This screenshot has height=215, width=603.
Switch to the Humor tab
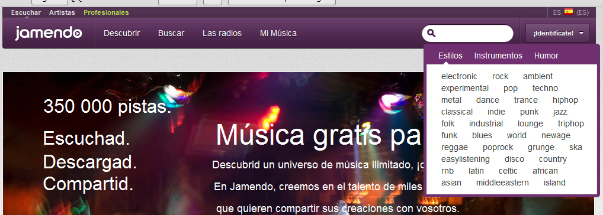pos(546,56)
